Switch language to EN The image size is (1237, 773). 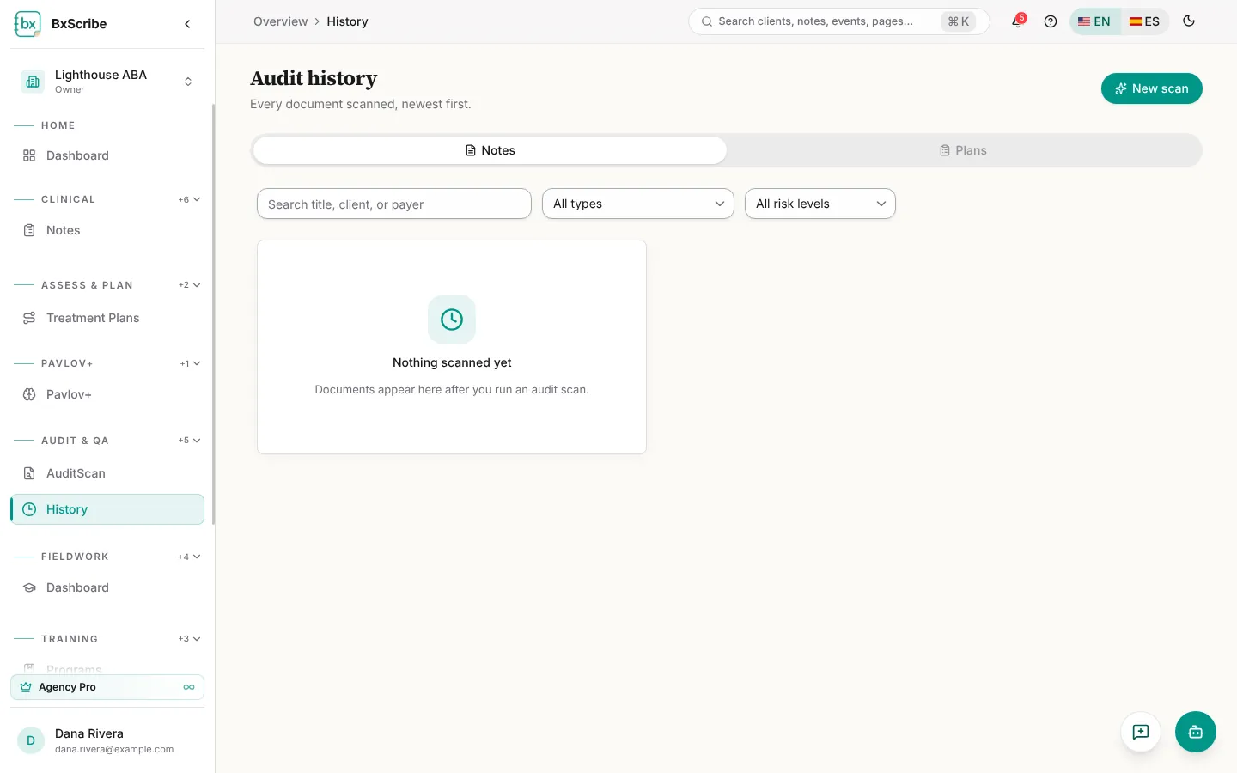pos(1094,21)
